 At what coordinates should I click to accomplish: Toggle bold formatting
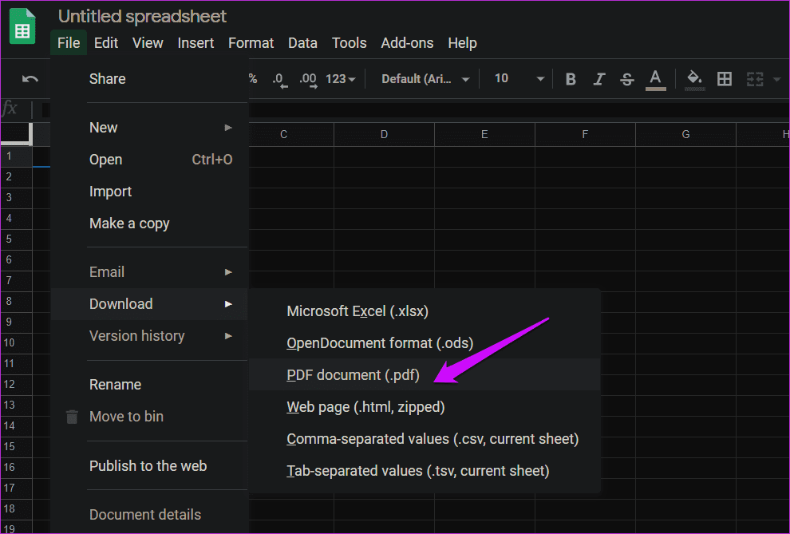(571, 79)
